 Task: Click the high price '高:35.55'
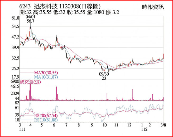point(42,12)
